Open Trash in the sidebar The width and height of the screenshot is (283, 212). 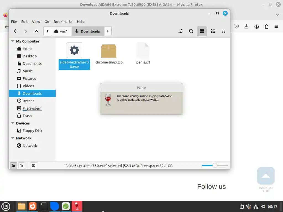pos(32,116)
